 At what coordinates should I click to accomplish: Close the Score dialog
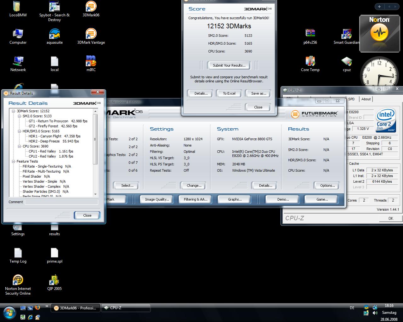pyautogui.click(x=258, y=107)
